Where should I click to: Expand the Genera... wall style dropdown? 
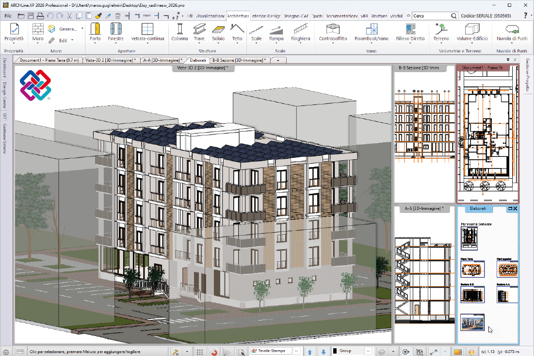(x=82, y=29)
